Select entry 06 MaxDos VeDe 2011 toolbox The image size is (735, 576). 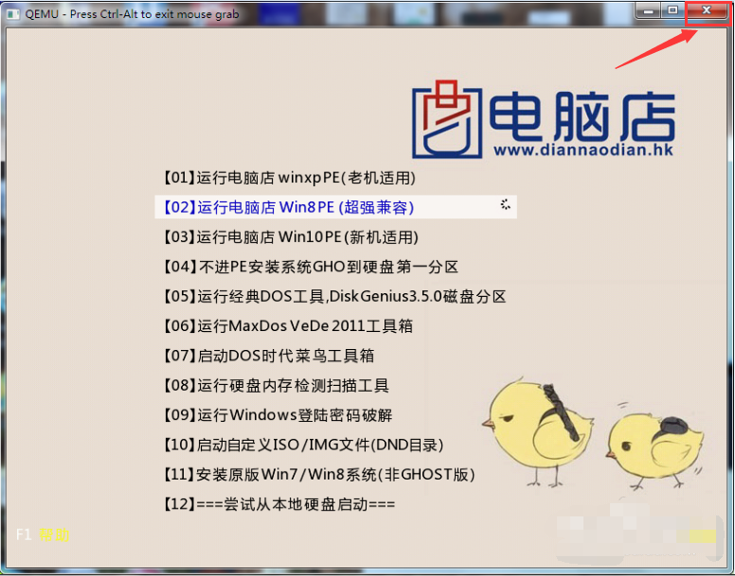click(288, 326)
